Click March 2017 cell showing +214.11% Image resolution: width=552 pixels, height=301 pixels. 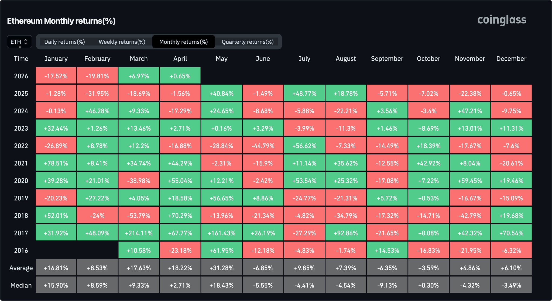(x=139, y=233)
